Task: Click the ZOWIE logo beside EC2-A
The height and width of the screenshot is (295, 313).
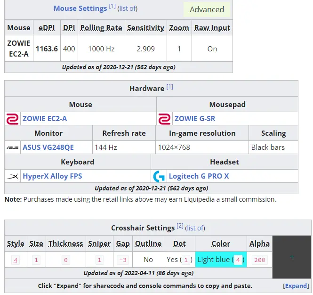Action: click(x=12, y=119)
